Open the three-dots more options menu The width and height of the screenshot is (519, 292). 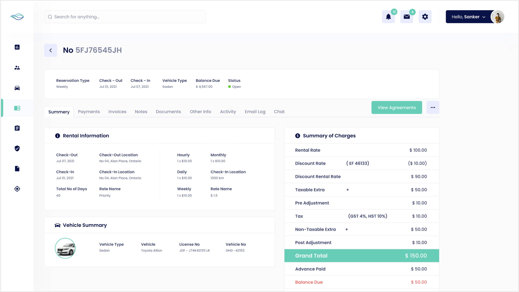433,107
